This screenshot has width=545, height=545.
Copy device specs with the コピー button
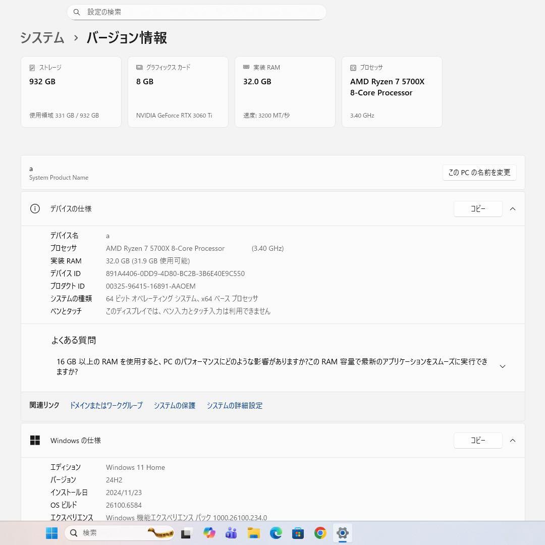tap(478, 208)
